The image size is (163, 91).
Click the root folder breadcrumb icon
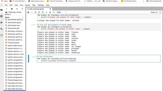pos(6,12)
